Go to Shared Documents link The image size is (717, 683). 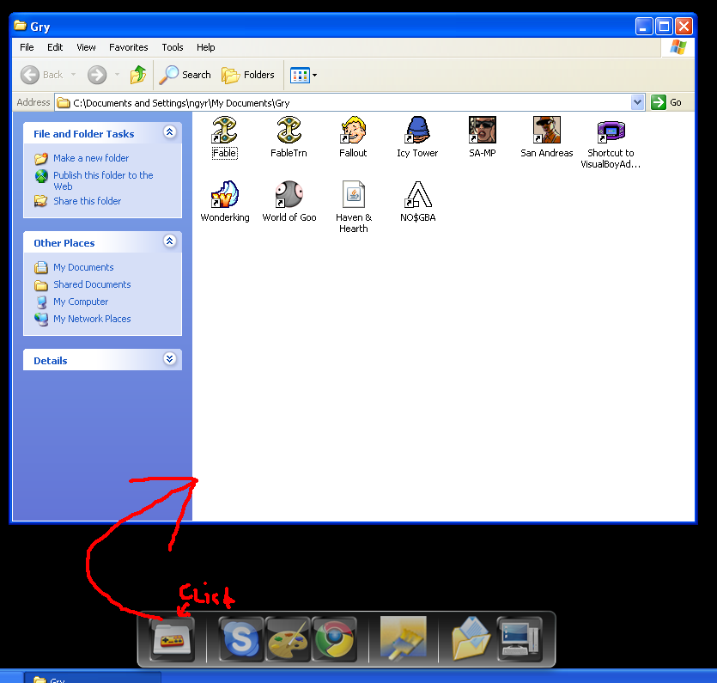click(x=92, y=284)
